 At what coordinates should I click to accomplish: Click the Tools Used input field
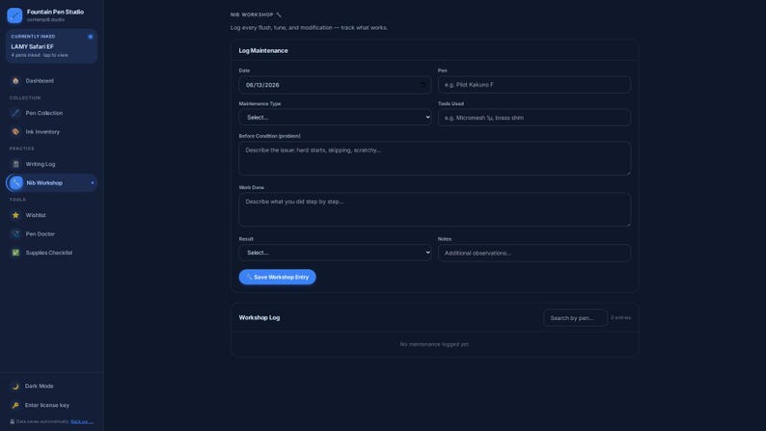coord(533,118)
